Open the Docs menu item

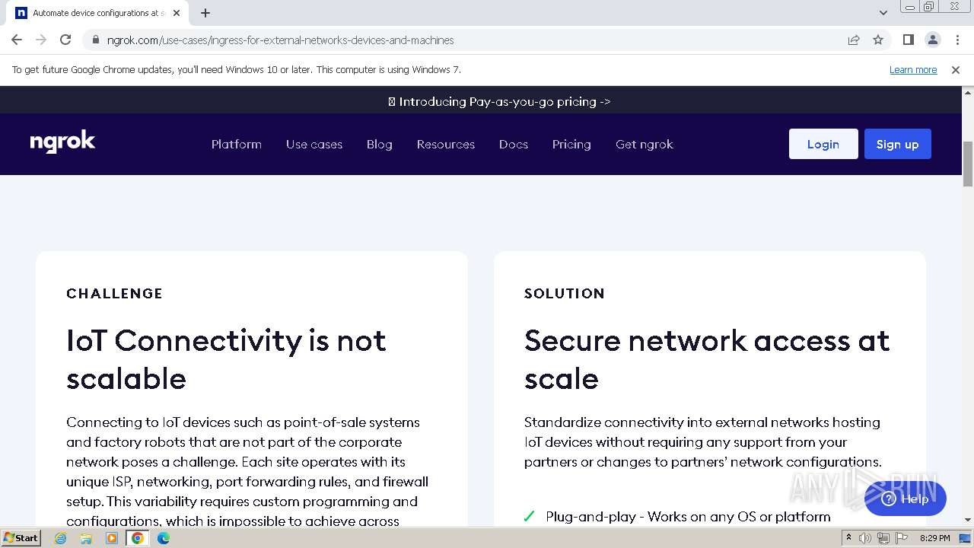pos(514,145)
